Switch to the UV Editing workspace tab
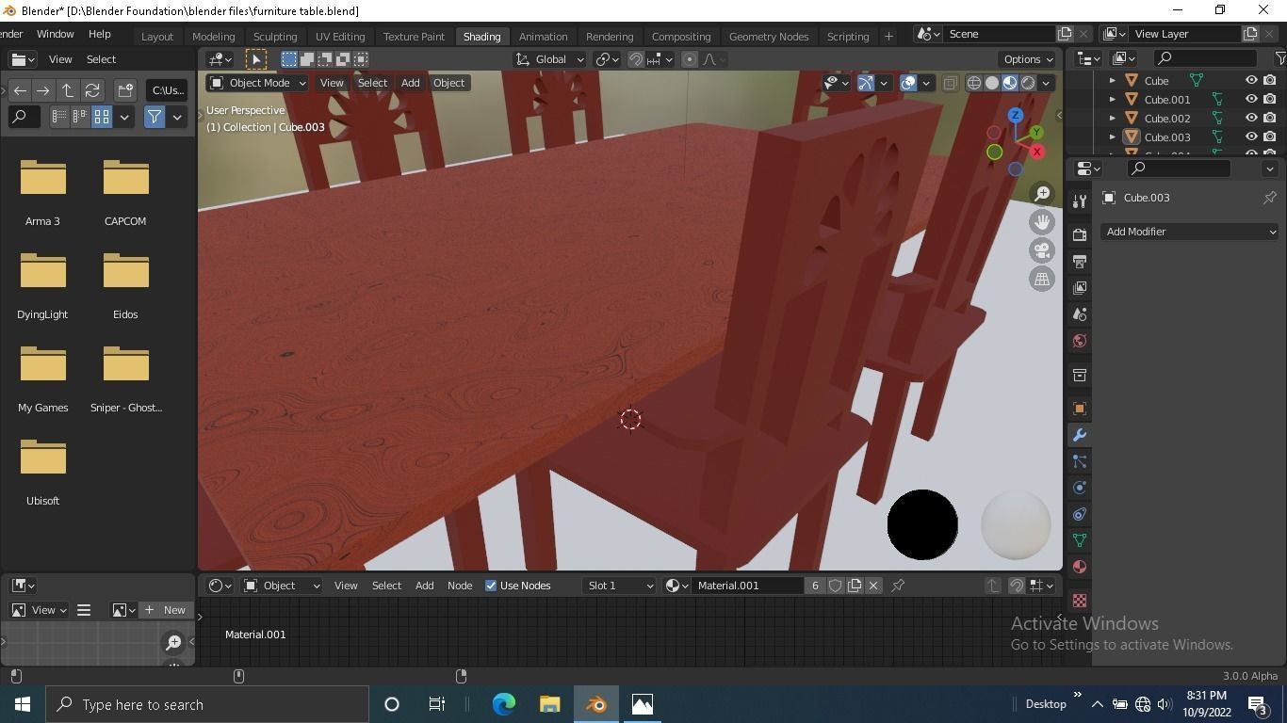This screenshot has width=1287, height=723. tap(340, 36)
